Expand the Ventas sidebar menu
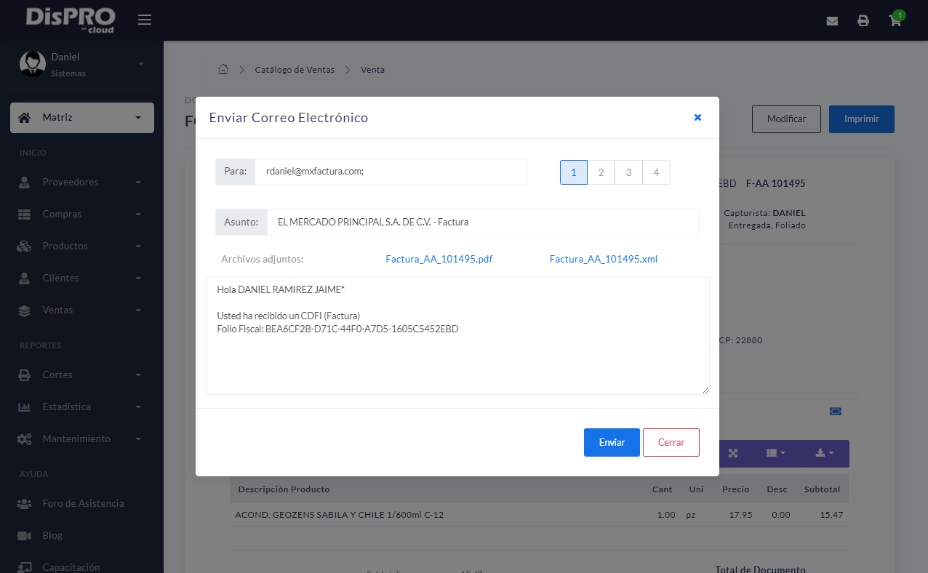This screenshot has width=928, height=573. click(x=58, y=310)
